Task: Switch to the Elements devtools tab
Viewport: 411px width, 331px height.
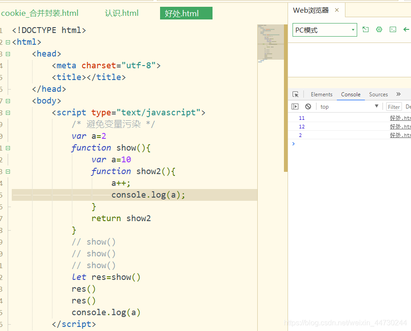Action: click(x=321, y=95)
